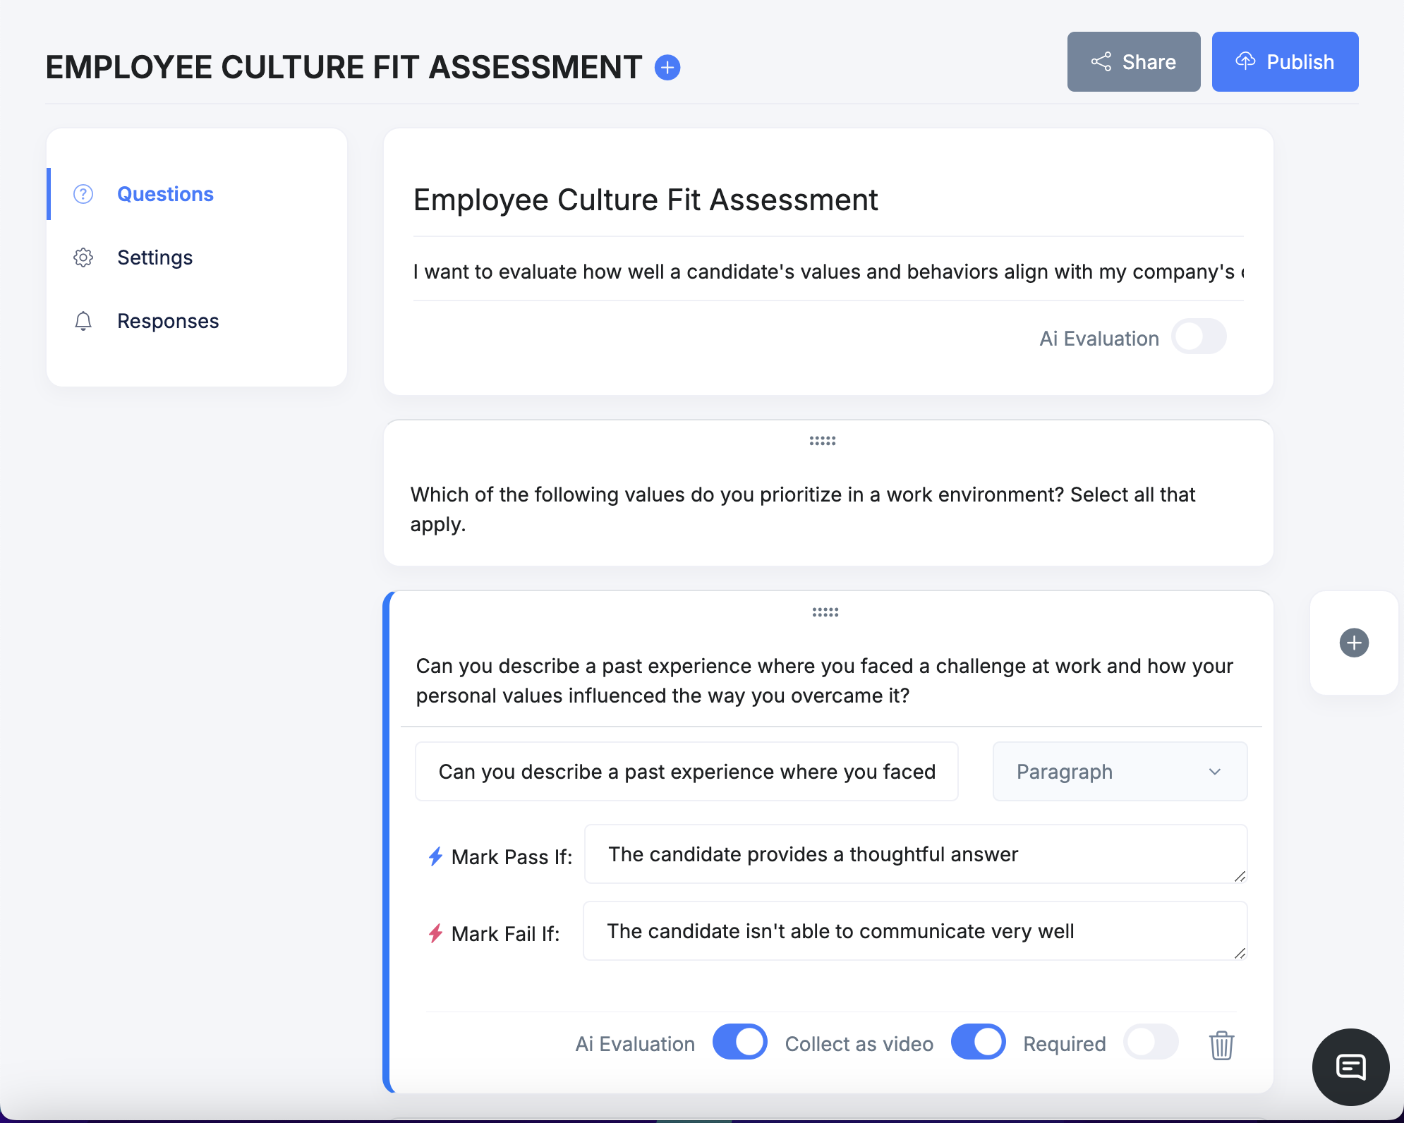Open the Questions tab in the sidebar
1404x1123 pixels.
pyautogui.click(x=165, y=194)
